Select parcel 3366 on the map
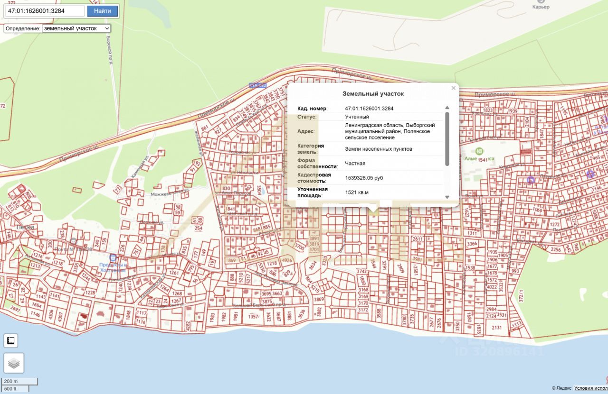Viewport: 608px width, 394px height. pos(472,244)
